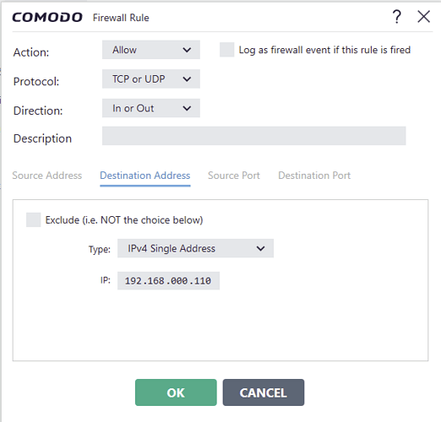
Task: Click the COMODO logo
Action: 47,18
